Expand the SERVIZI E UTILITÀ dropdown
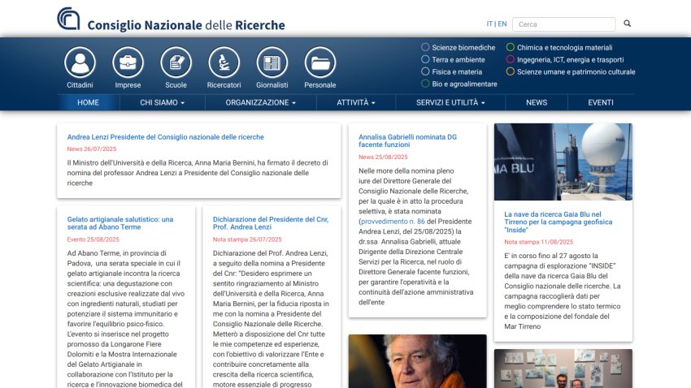This screenshot has height=388, width=691. [450, 102]
